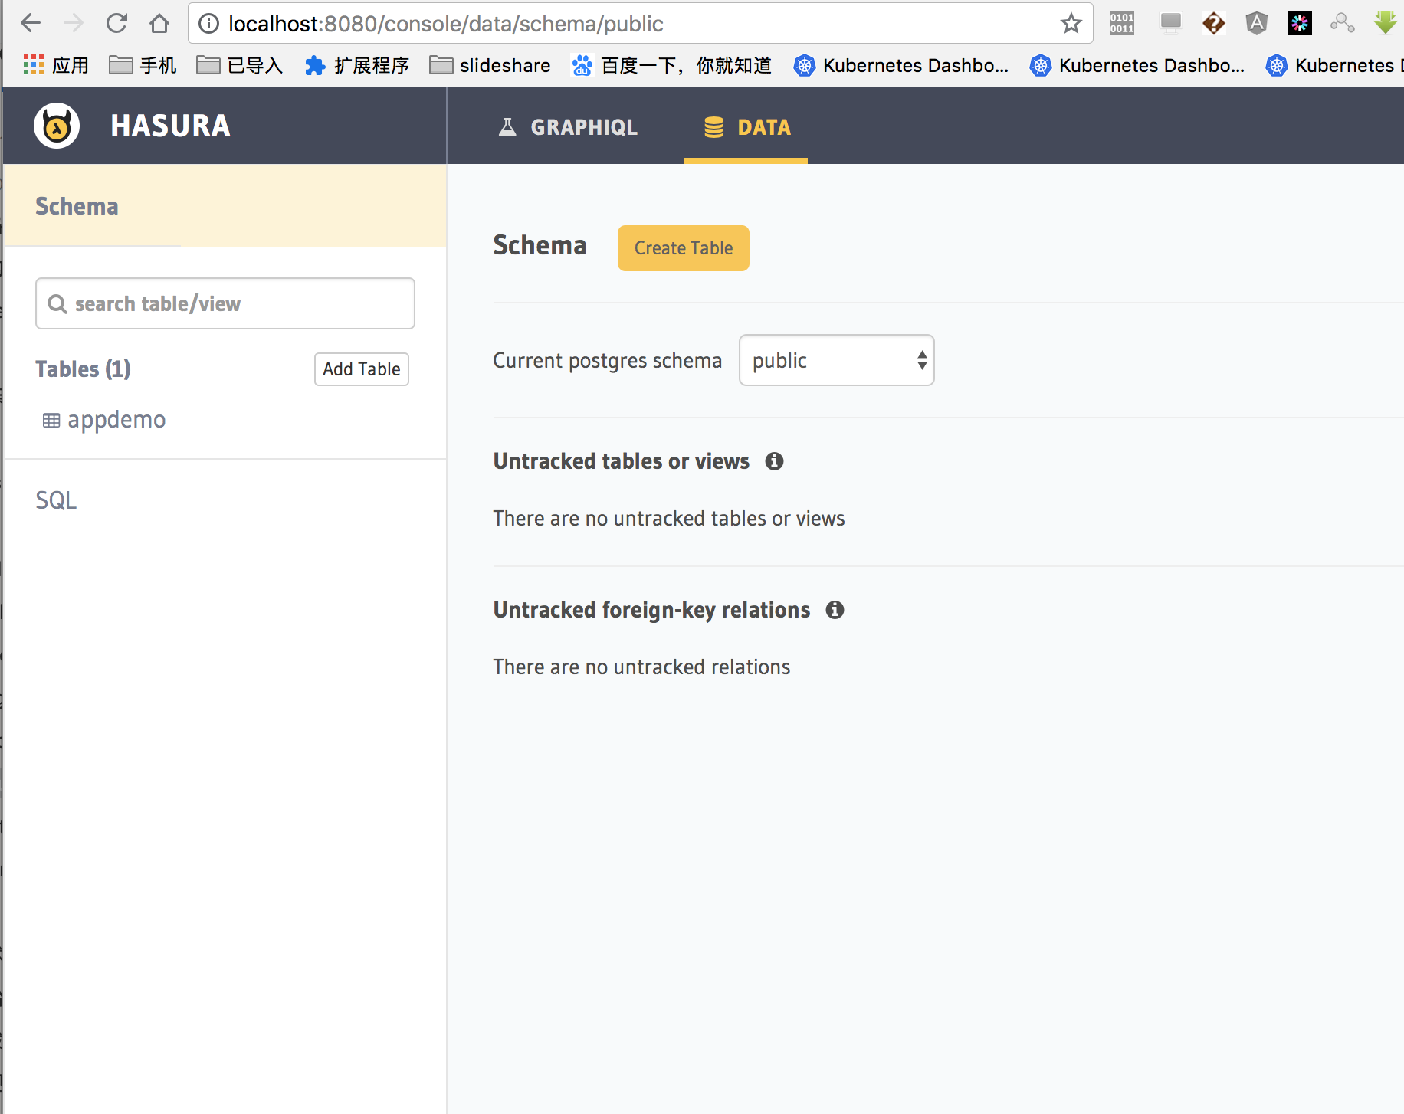Click the HASURA title text
The image size is (1404, 1114).
[170, 126]
